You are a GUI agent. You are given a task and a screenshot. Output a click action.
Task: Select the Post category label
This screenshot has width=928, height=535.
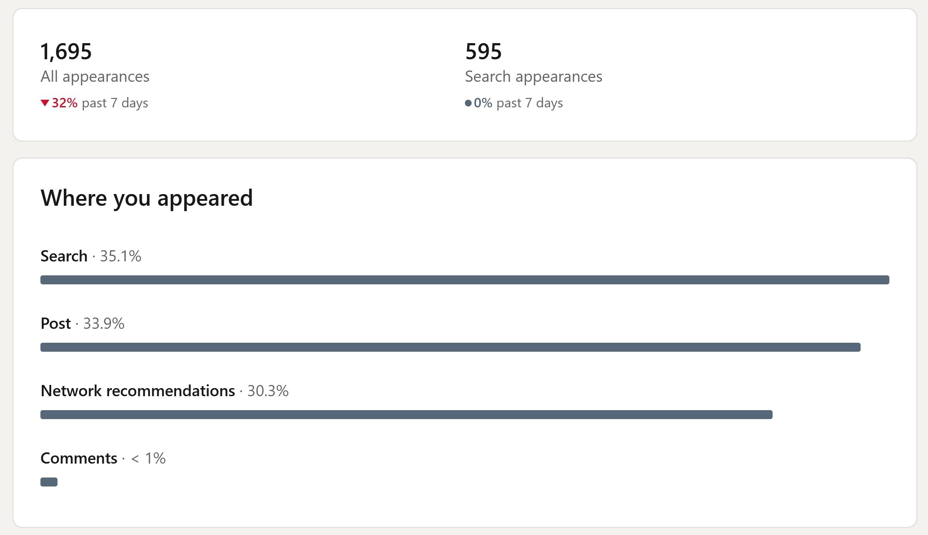coord(56,323)
